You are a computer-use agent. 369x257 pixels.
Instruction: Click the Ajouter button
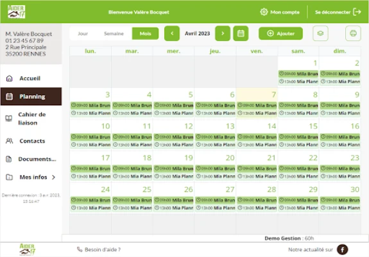(x=280, y=33)
